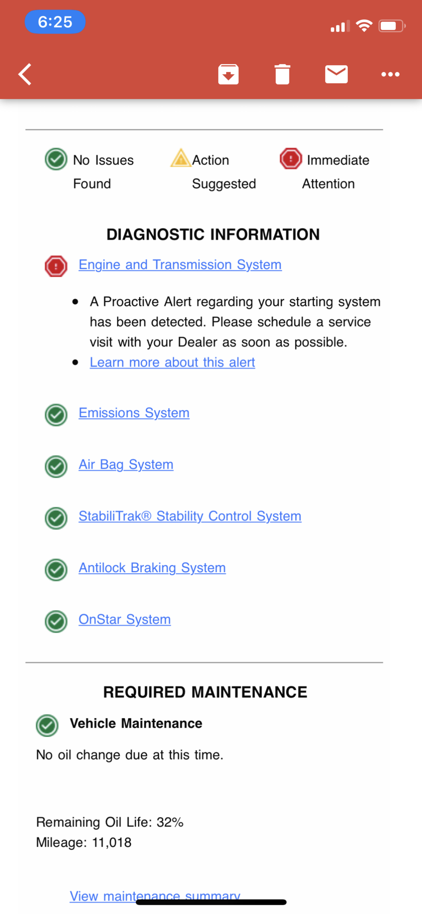Open View maintenance summary

pyautogui.click(x=154, y=895)
